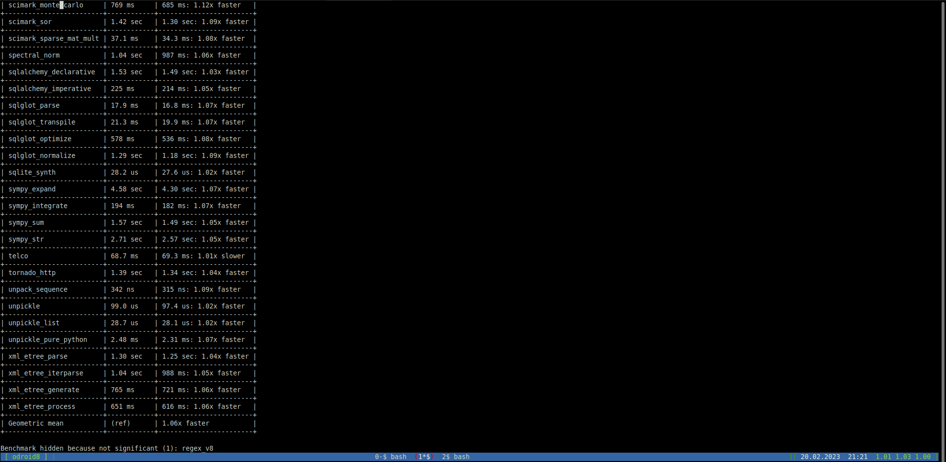The height and width of the screenshot is (462, 946).
Task: Click the odroid8 session name in status bar
Action: (26, 457)
